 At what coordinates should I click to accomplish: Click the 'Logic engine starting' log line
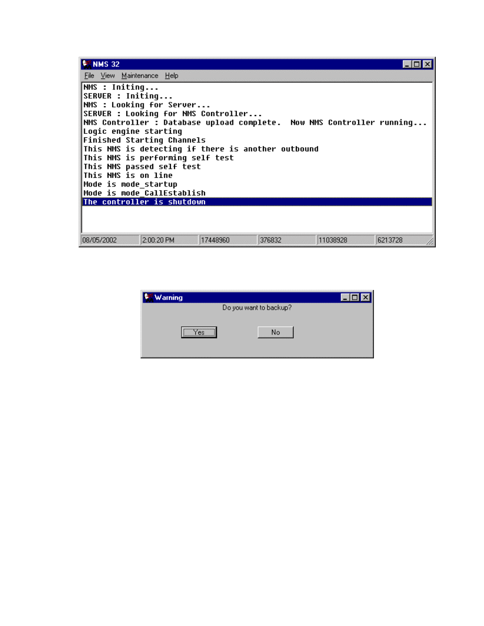[132, 131]
